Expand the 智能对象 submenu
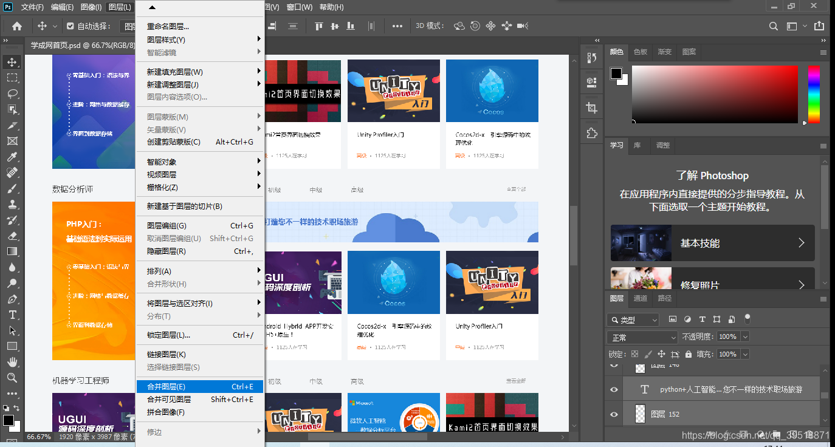Screen dimensions: 835x447 coord(199,162)
